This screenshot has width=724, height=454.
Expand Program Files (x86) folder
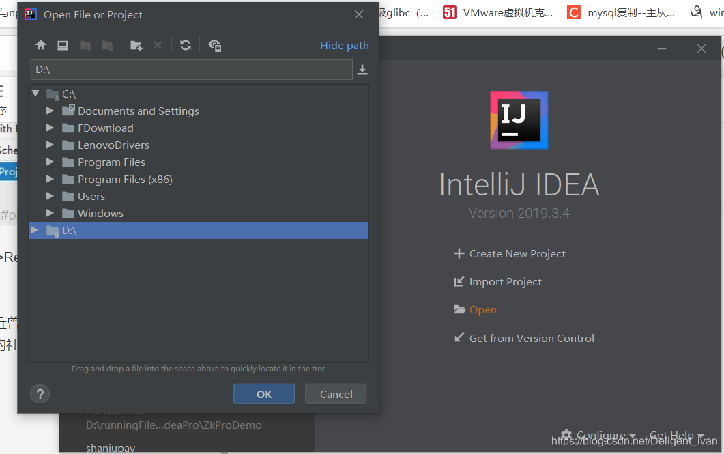(x=50, y=179)
